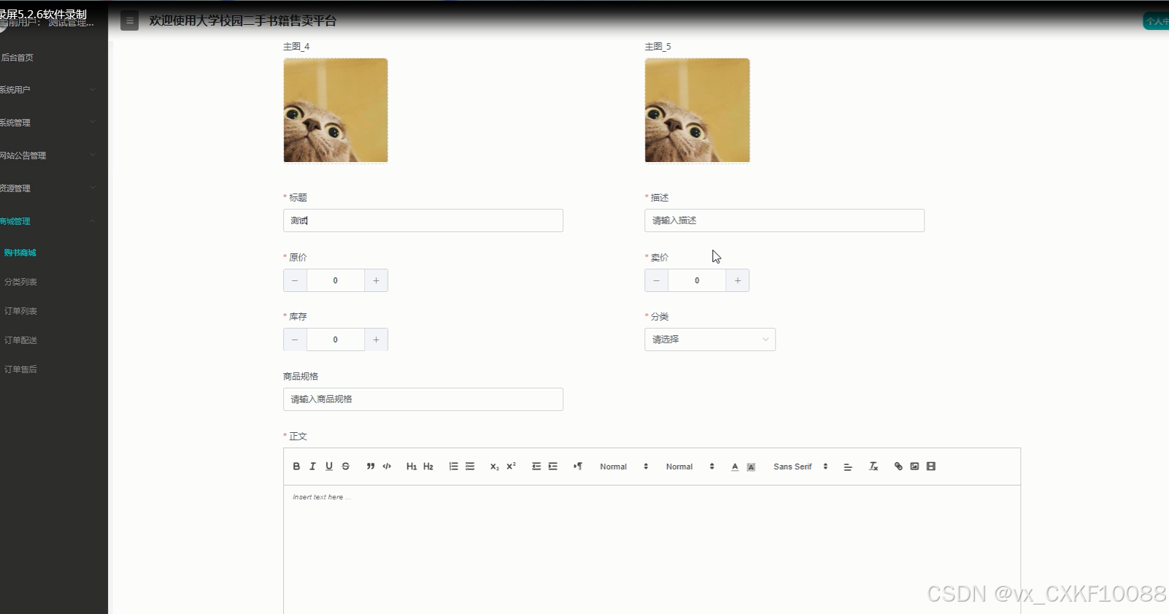The height and width of the screenshot is (614, 1169).
Task: Toggle right-to-left text direction
Action: [x=578, y=467]
